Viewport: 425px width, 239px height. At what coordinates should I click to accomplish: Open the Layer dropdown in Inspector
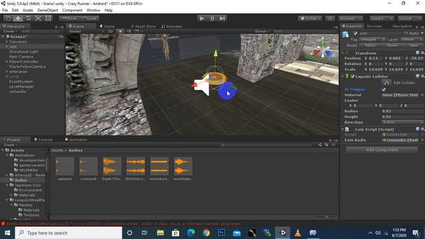tap(412, 40)
